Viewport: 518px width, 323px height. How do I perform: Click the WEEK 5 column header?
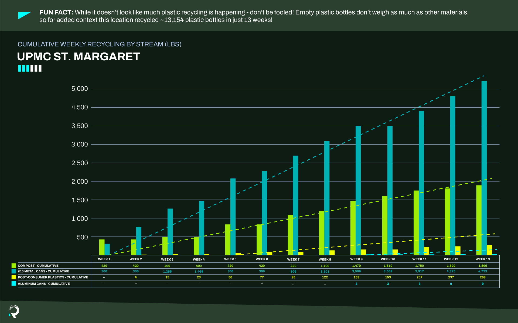[x=230, y=259]
